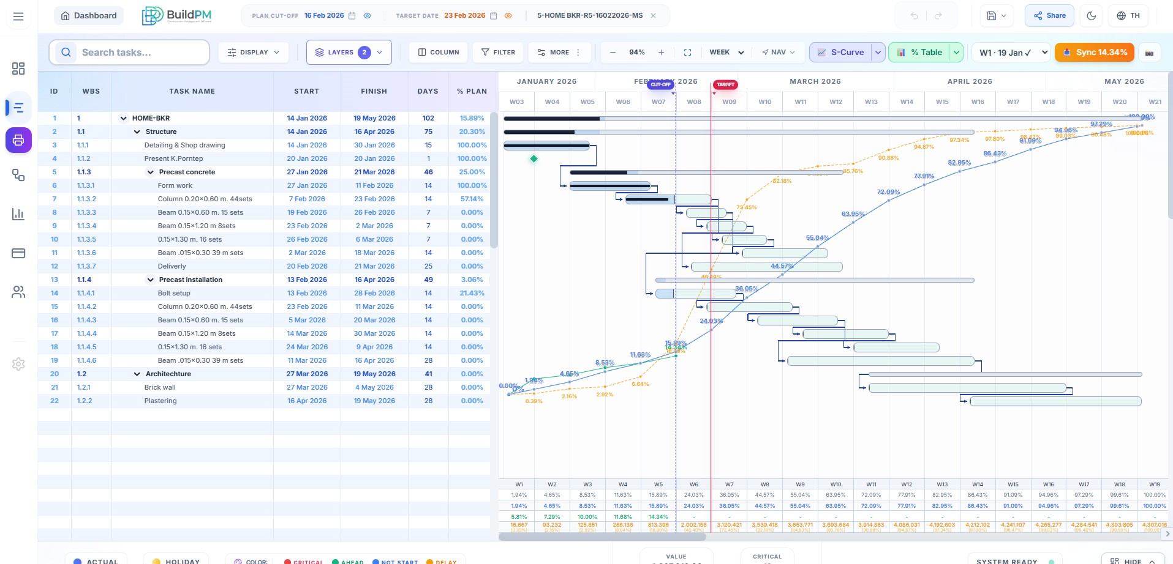Open the W1 · 19 Jan week selector

click(x=1011, y=53)
